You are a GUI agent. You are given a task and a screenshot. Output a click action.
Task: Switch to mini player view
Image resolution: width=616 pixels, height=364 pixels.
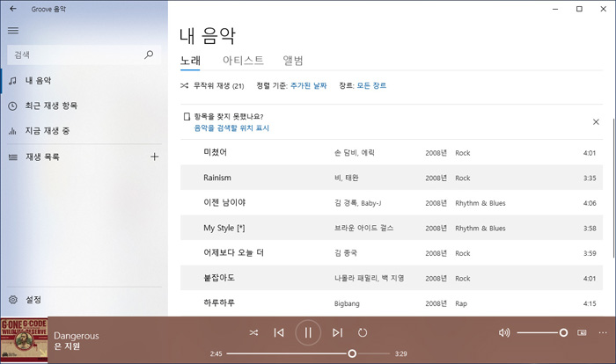point(582,333)
